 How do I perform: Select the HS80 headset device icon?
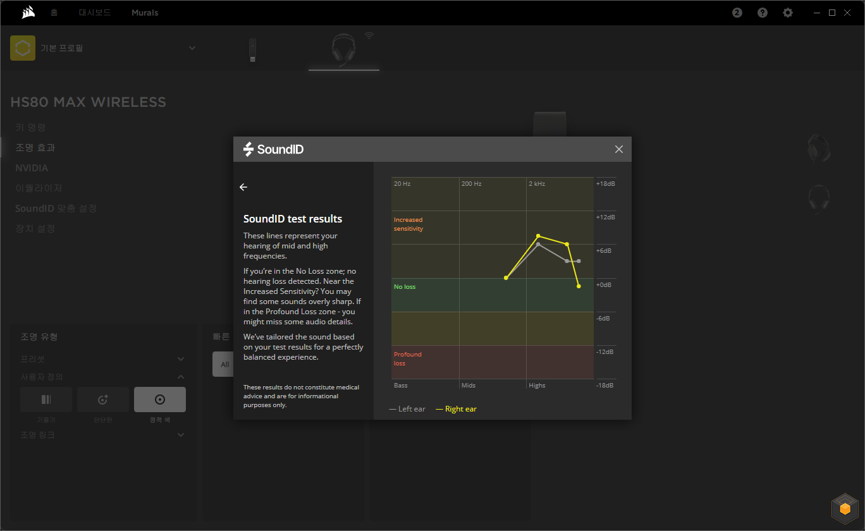click(x=343, y=50)
